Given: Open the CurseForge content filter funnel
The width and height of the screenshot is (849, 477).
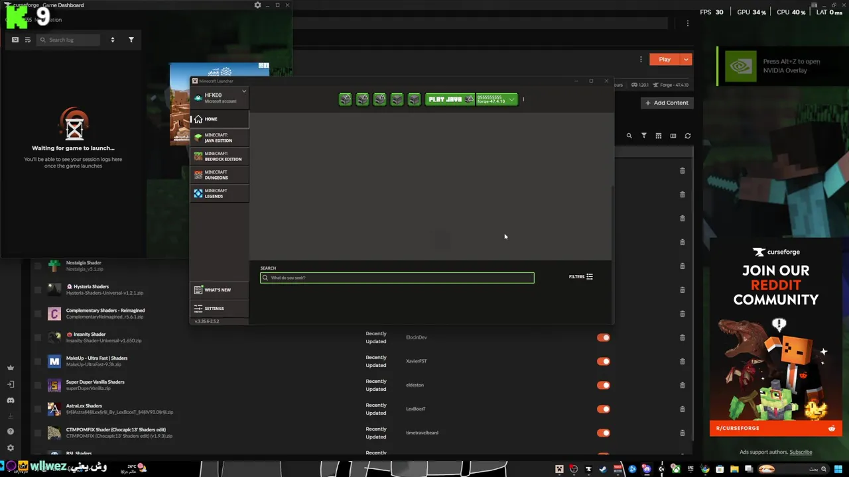Looking at the screenshot, I should point(644,136).
